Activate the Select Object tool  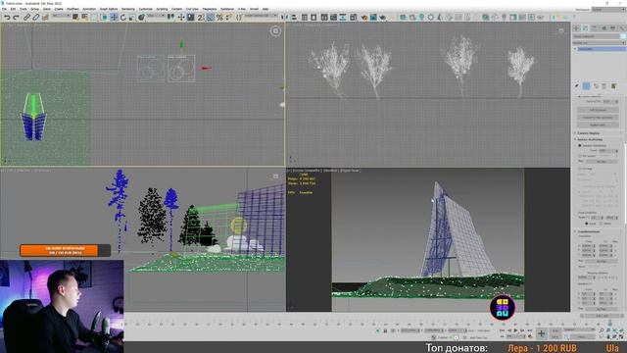pyautogui.click(x=75, y=18)
